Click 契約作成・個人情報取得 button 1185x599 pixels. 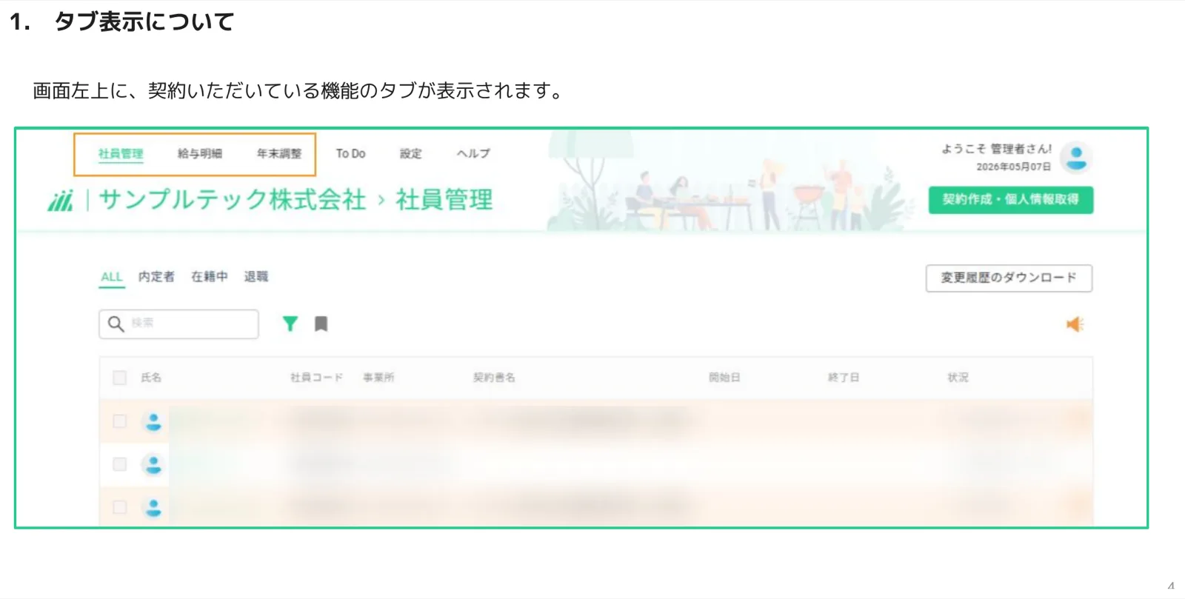[1011, 199]
